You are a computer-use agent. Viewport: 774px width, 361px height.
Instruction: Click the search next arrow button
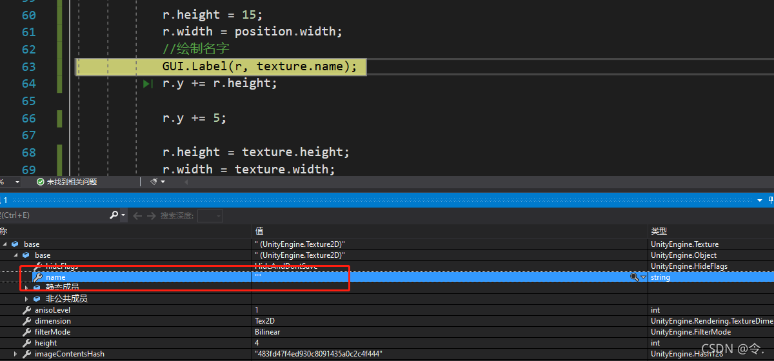click(x=151, y=216)
